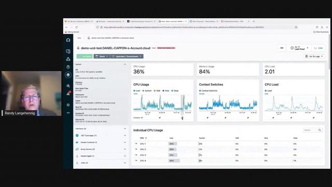Expand the CPU 2 row
Image resolution: width=332 pixels, height=187 pixels.
[136, 149]
